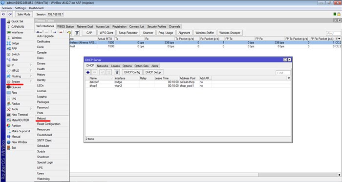
Task: Click the Setup Repeater button
Action: click(128, 33)
